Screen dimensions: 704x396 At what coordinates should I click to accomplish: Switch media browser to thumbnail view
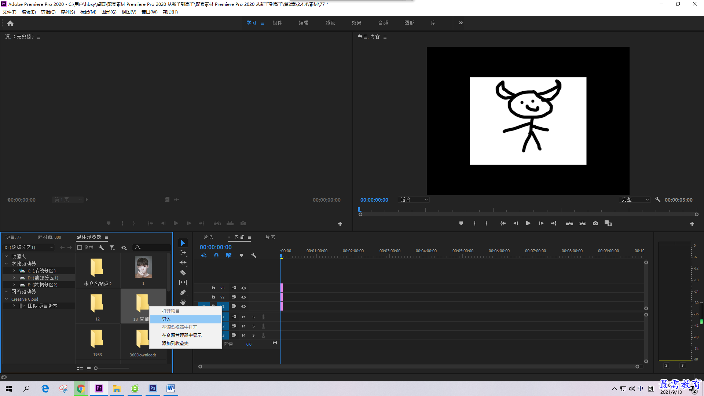[88, 368]
